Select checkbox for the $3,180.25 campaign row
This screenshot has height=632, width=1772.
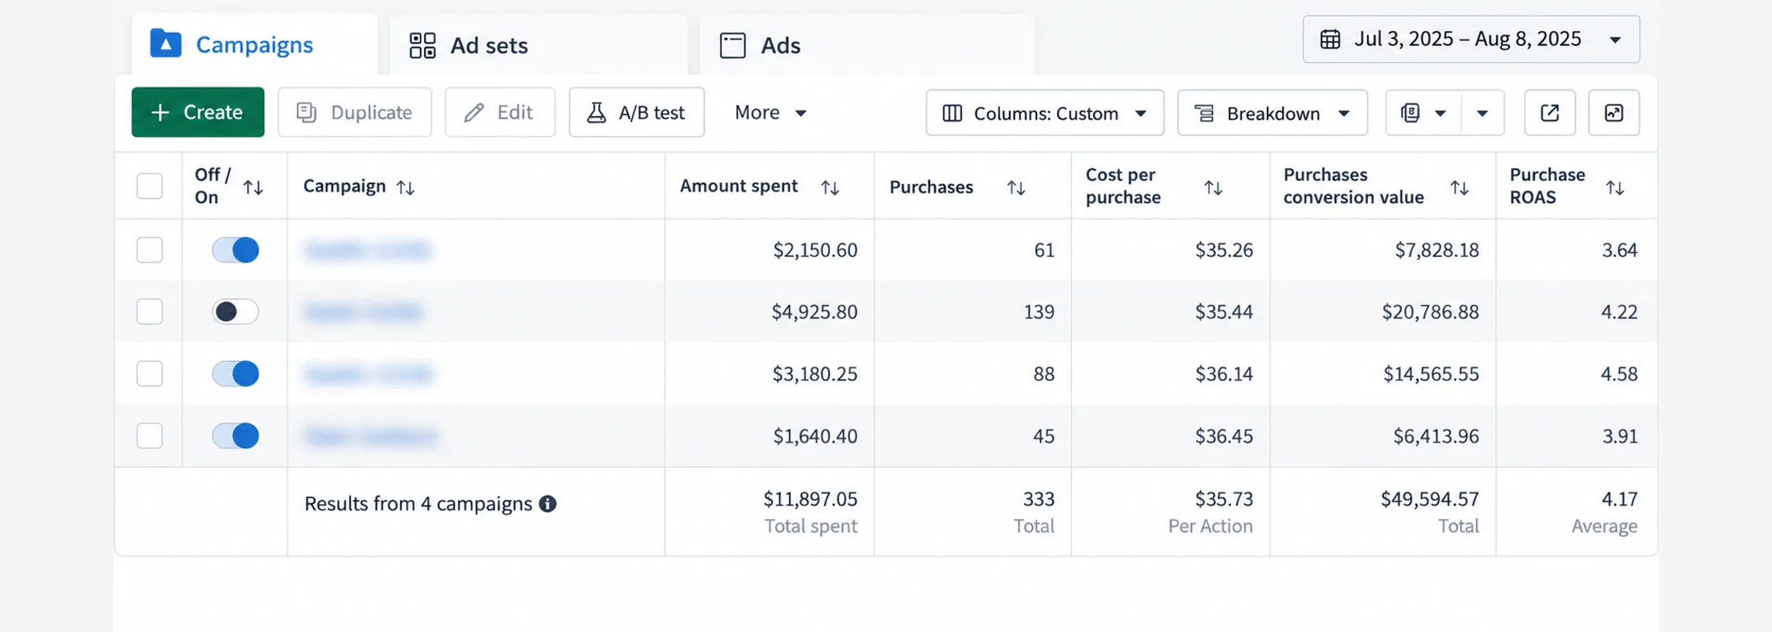coord(150,373)
